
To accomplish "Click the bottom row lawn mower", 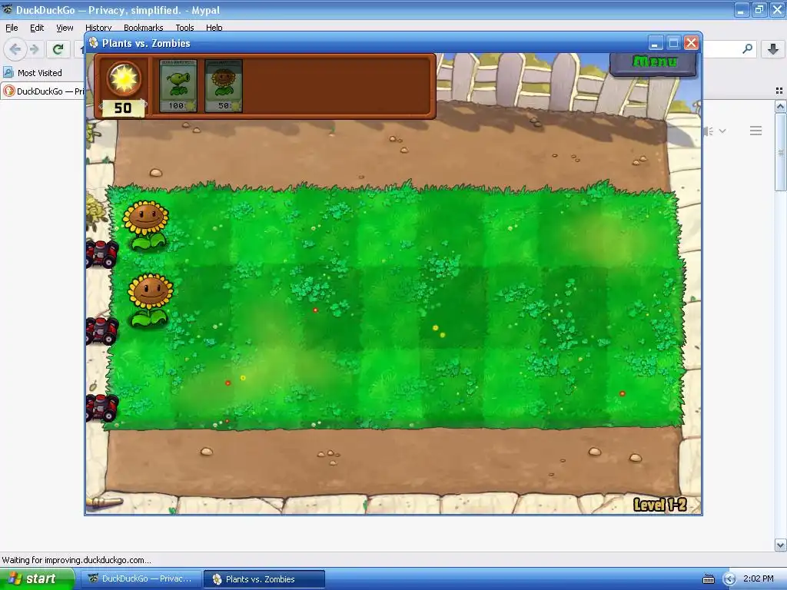I will click(102, 407).
